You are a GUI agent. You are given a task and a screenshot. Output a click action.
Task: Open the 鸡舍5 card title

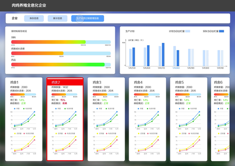[179, 83]
